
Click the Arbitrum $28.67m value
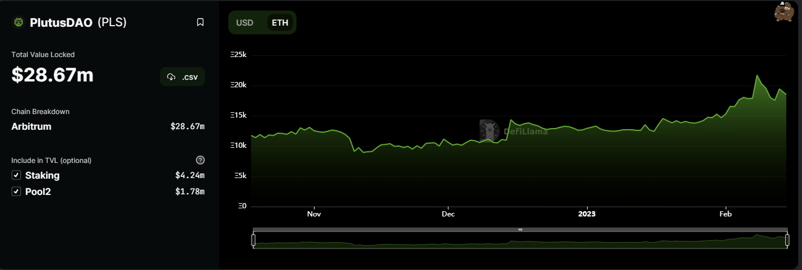188,126
